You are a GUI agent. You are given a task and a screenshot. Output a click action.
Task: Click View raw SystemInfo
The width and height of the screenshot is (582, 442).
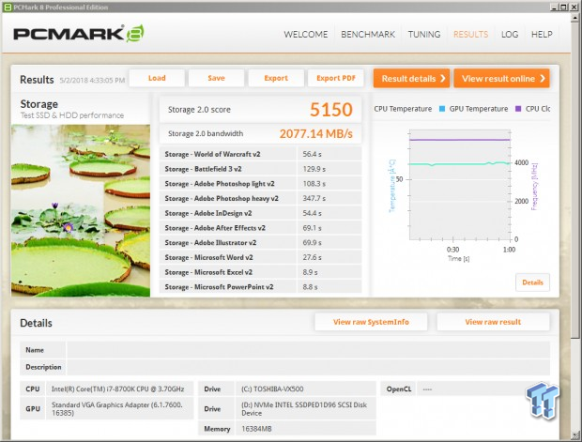[x=371, y=322]
